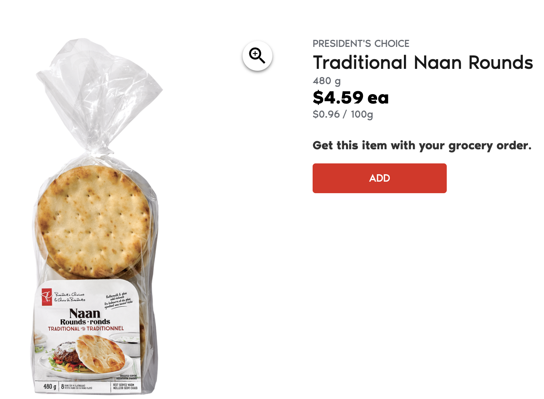Click 'Get this item with your grocery order'
The image size is (544, 399).
click(422, 146)
